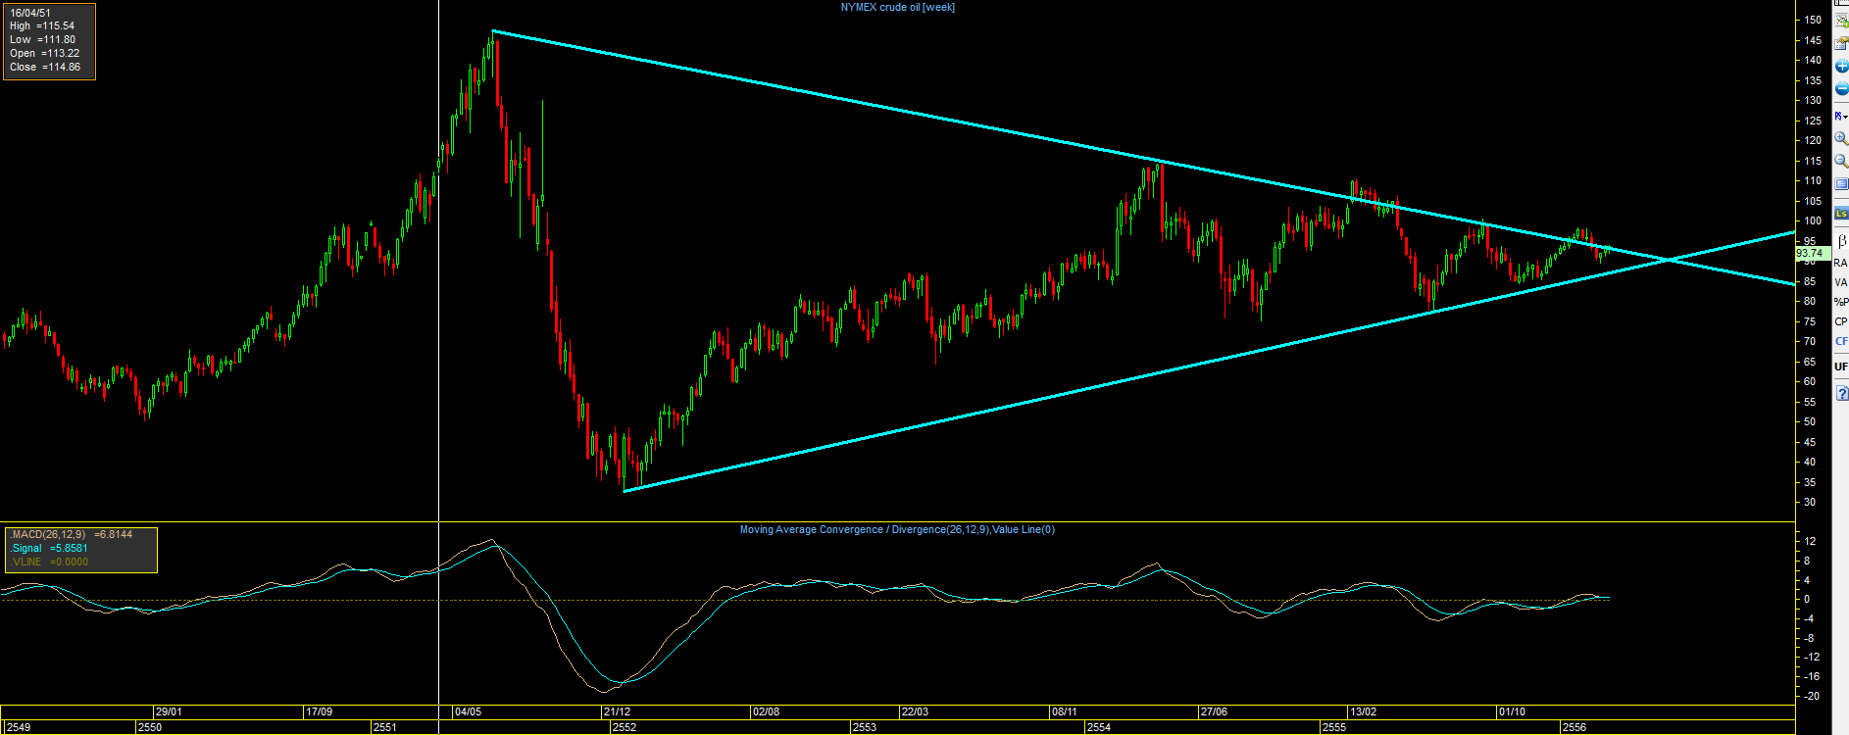Click the CP toolbar button

coord(1840,321)
